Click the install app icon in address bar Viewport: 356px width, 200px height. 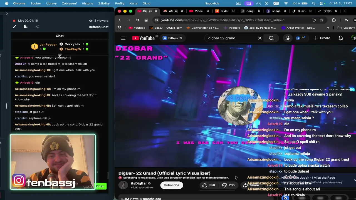click(x=314, y=20)
